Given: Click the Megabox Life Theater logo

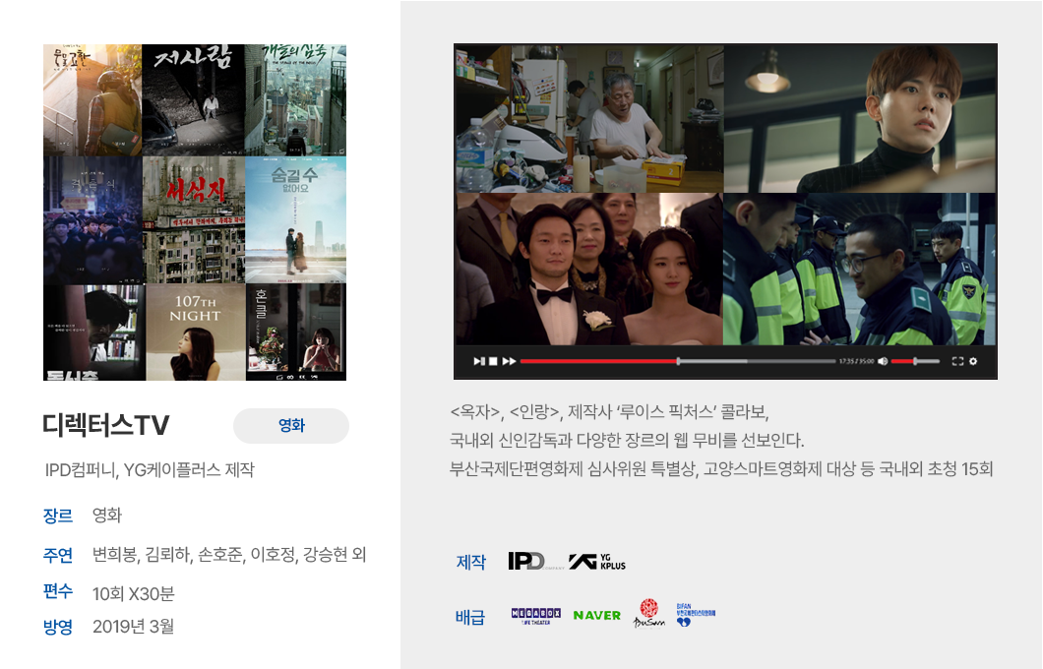Looking at the screenshot, I should [x=536, y=616].
